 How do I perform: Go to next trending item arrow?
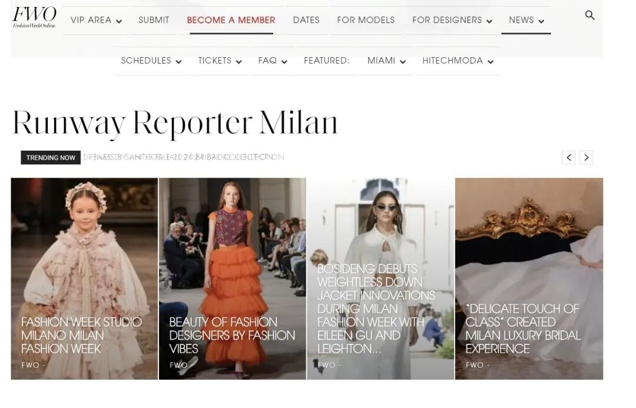pos(586,157)
